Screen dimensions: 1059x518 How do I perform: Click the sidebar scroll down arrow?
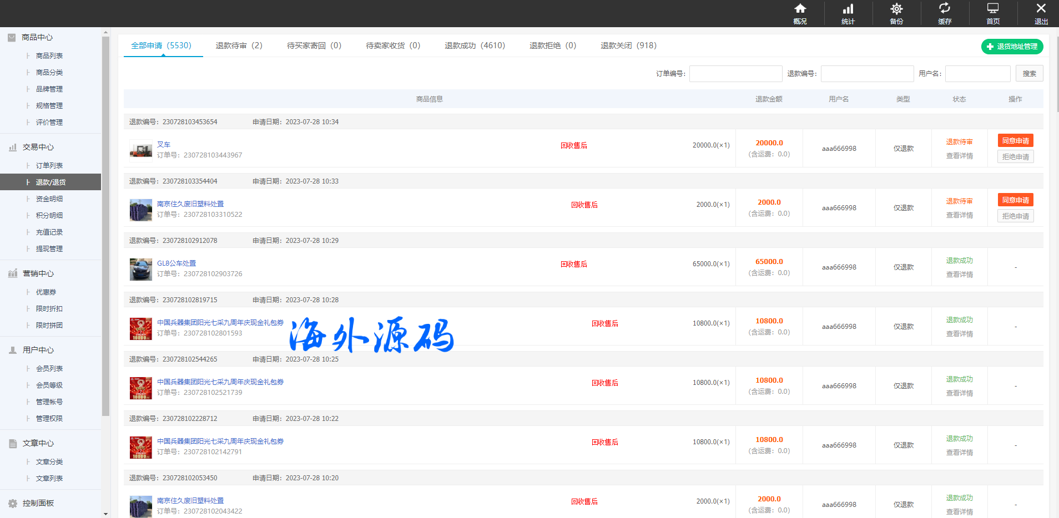pyautogui.click(x=105, y=514)
